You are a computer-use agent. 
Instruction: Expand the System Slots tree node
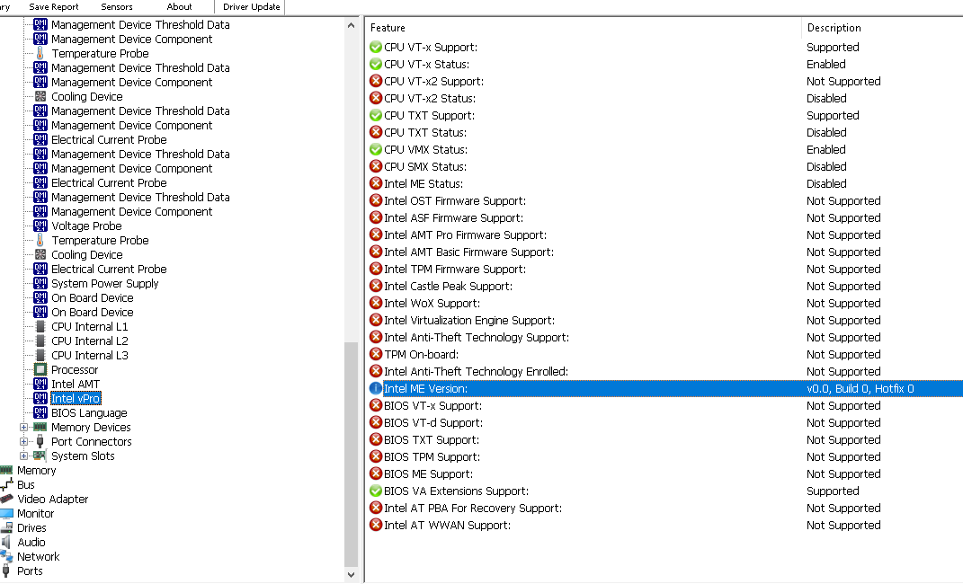[x=23, y=456]
